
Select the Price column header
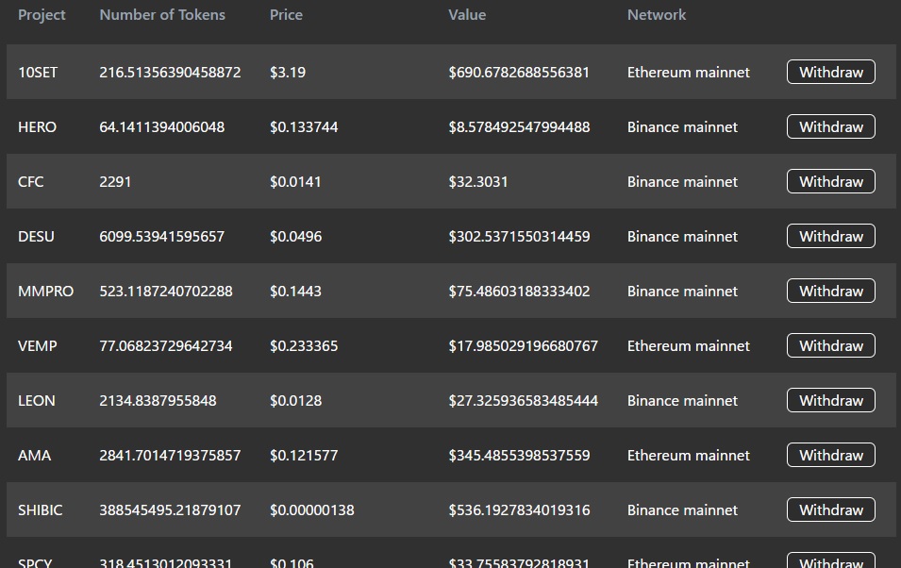tap(286, 15)
